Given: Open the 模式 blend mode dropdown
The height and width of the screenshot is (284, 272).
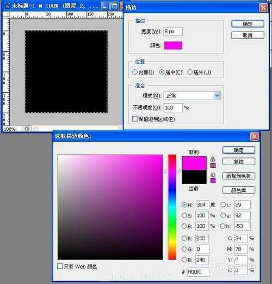Looking at the screenshot, I should (x=192, y=95).
